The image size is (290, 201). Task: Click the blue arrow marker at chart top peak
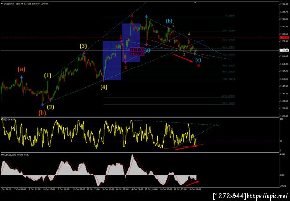click(146, 17)
